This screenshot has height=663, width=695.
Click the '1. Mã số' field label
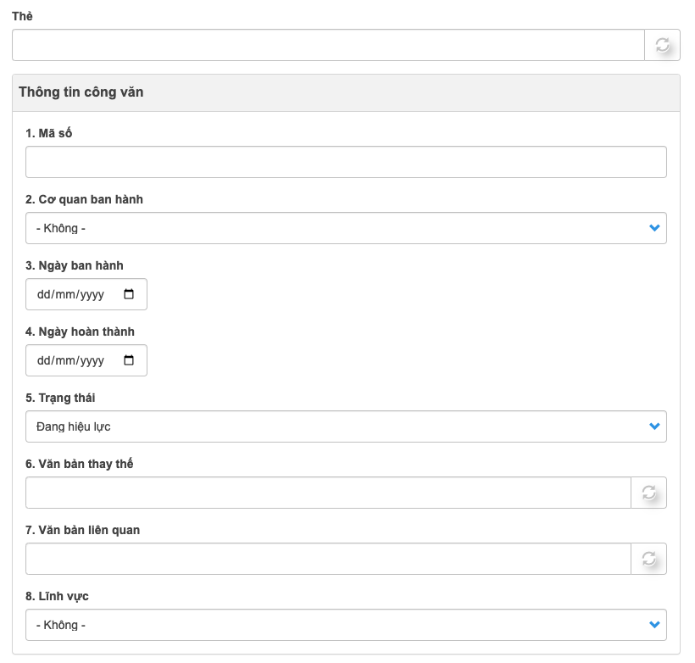(49, 133)
